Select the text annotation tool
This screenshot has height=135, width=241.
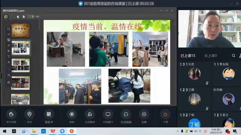click(9, 57)
